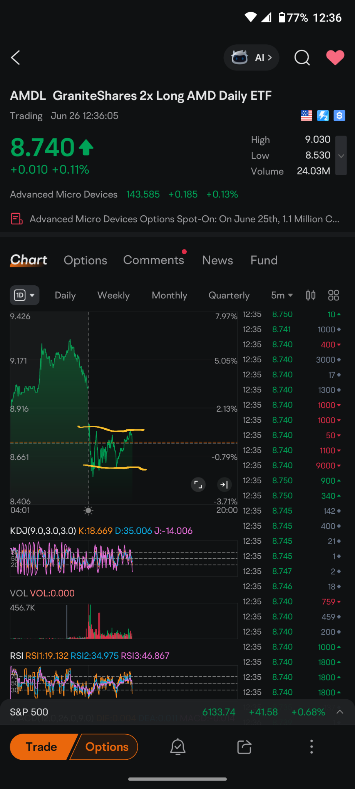Open the Wi-Fi status icon

(x=251, y=17)
